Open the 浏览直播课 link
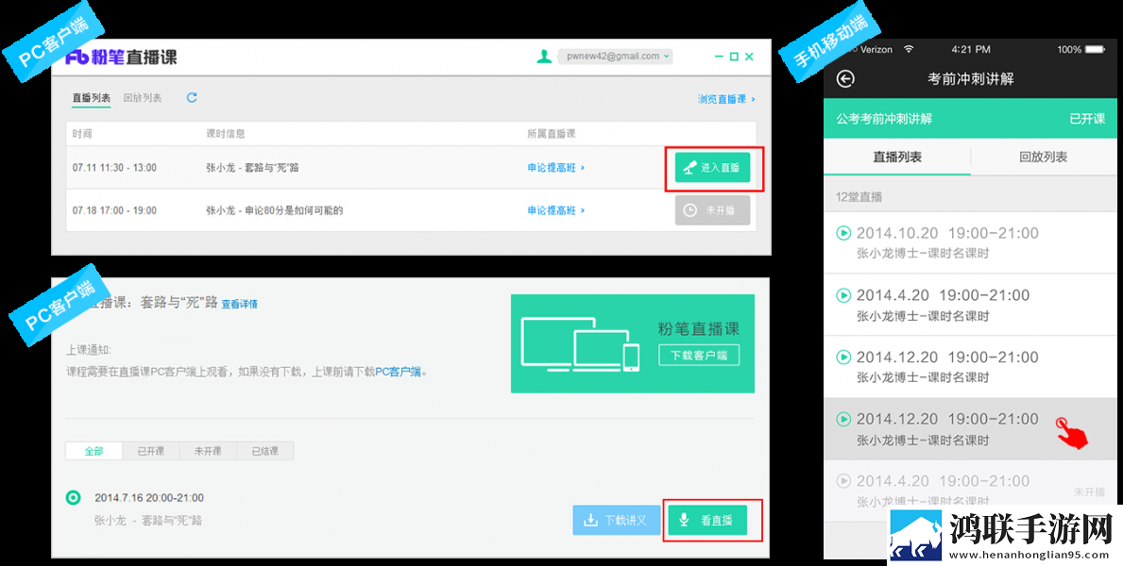Viewport: 1123px width, 566px height. click(x=726, y=99)
